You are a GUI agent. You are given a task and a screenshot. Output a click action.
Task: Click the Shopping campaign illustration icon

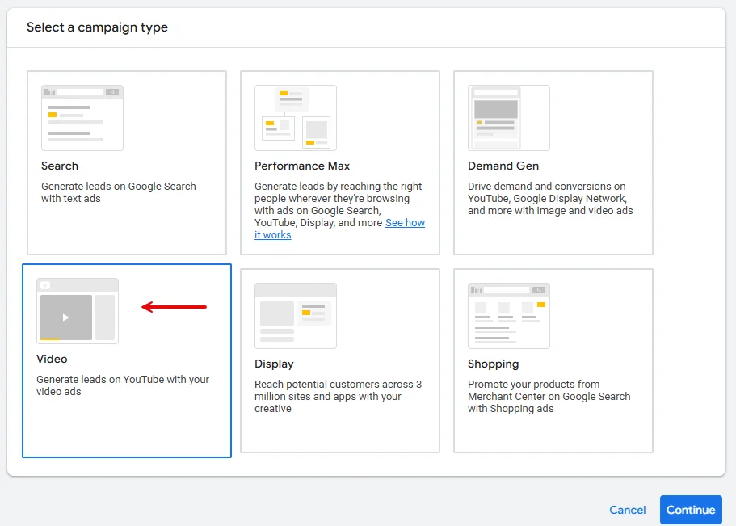(x=508, y=316)
